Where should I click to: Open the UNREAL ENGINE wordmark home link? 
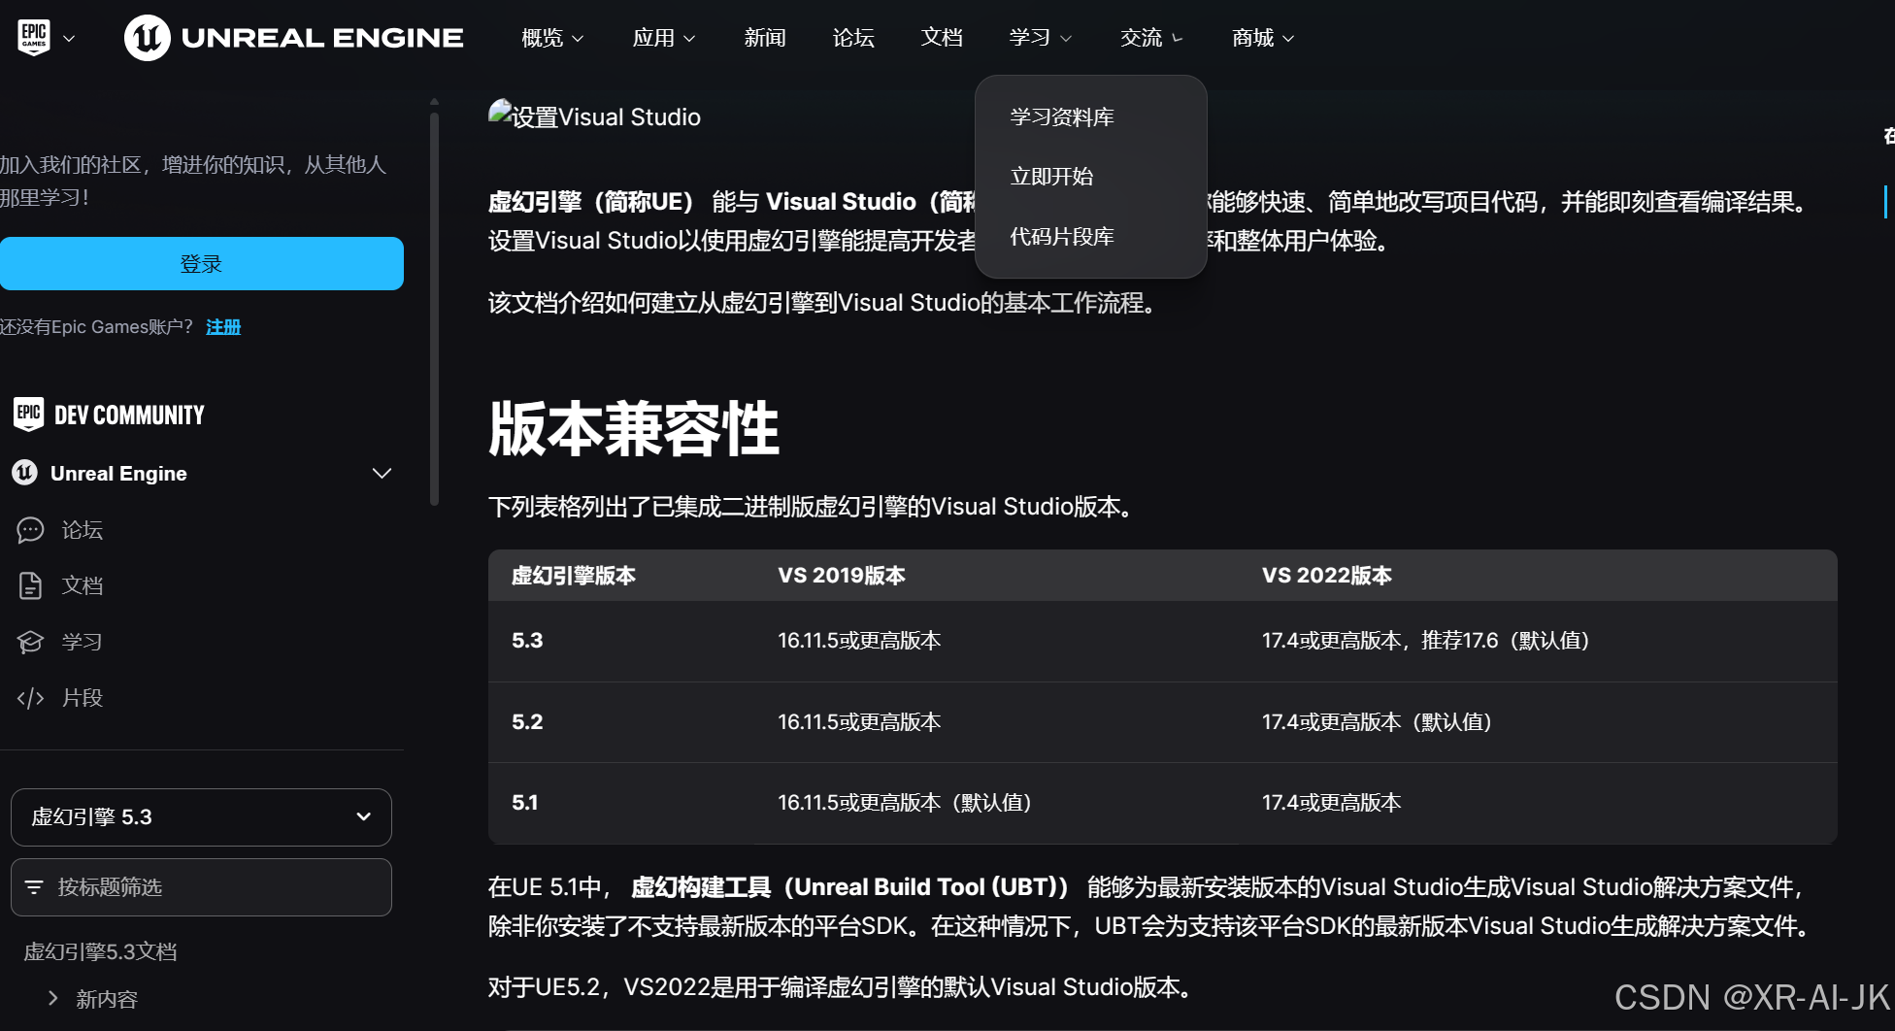[322, 38]
